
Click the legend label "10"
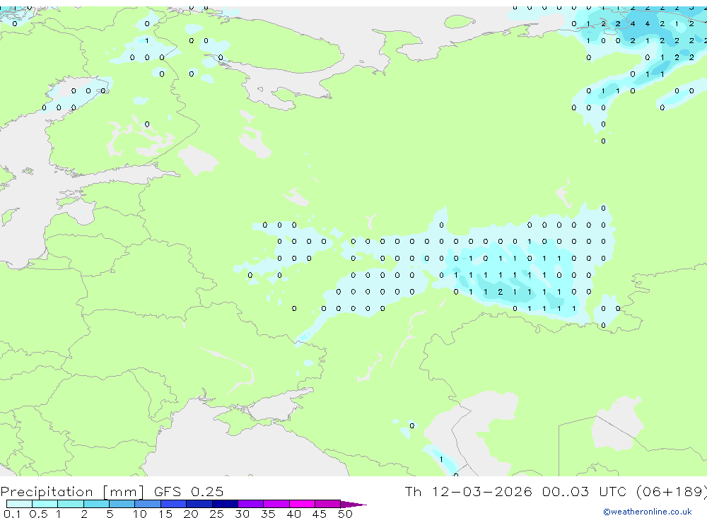pos(140,514)
